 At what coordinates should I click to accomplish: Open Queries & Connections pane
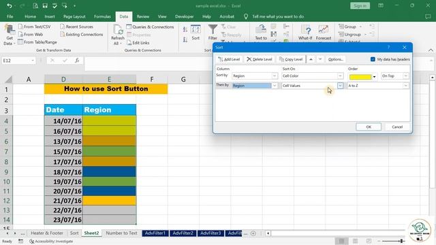pyautogui.click(x=150, y=27)
